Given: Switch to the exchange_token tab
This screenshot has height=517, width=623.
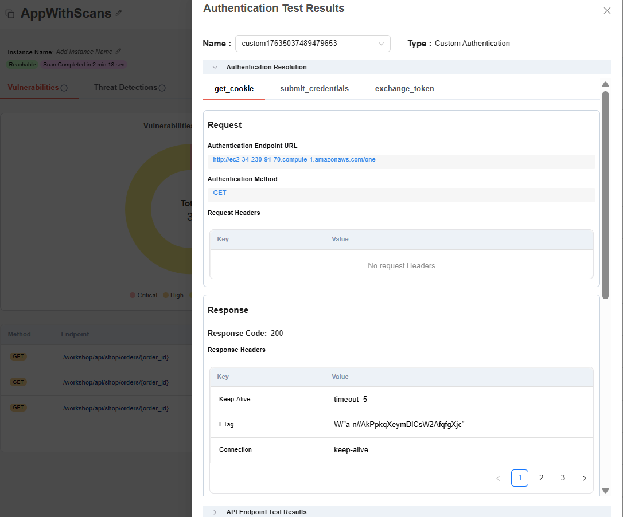Looking at the screenshot, I should [x=404, y=89].
